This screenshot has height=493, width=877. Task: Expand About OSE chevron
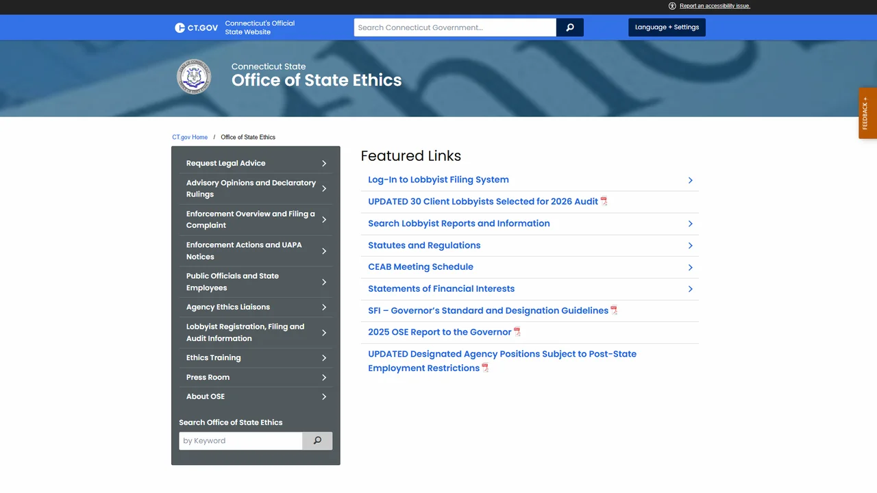[324, 397]
